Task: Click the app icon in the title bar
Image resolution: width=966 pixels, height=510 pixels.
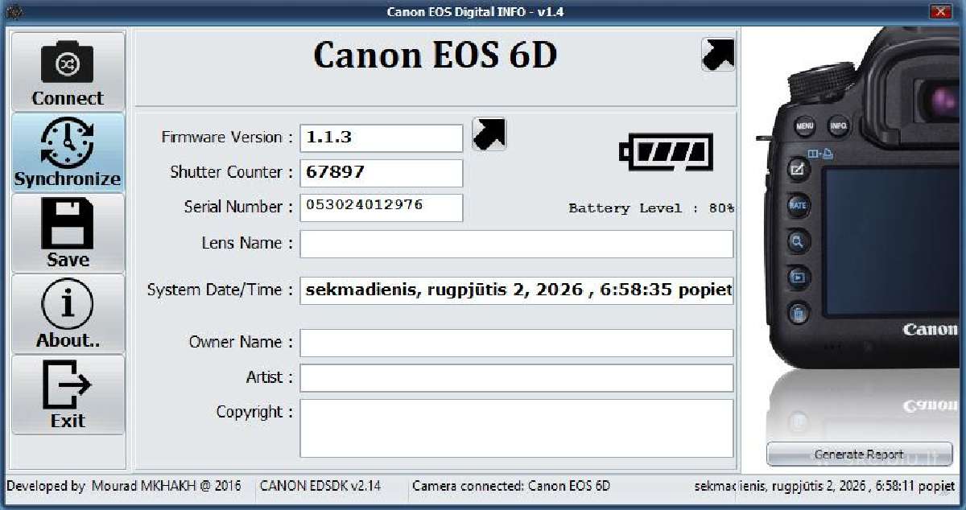Action: 15,11
